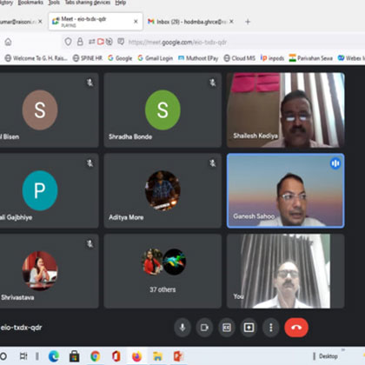Select your own 'You' video tile

286,271
